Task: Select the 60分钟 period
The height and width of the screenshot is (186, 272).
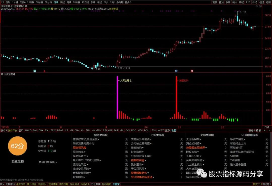Action: click(48, 2)
